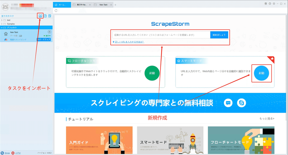Click the バージョン: 4.0.2 label
This screenshot has height=155, width=288.
click(x=44, y=153)
